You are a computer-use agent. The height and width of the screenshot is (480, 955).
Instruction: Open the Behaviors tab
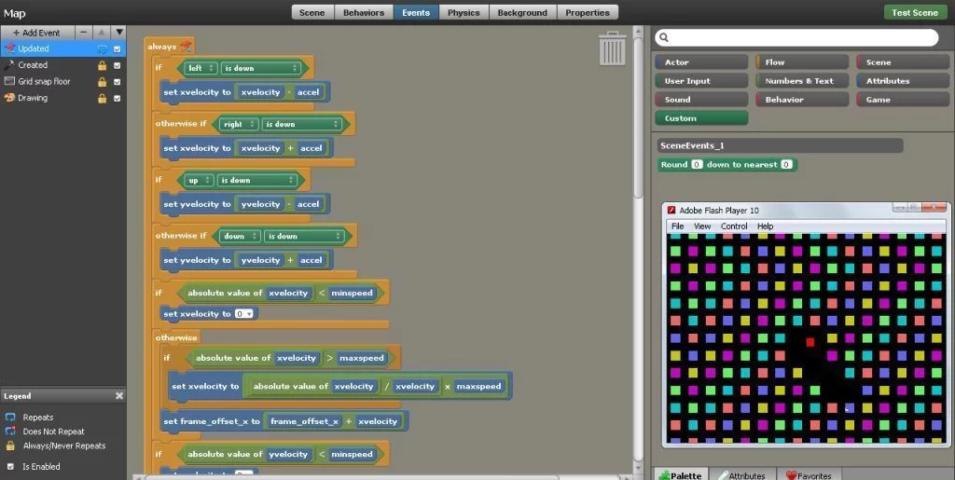click(363, 13)
